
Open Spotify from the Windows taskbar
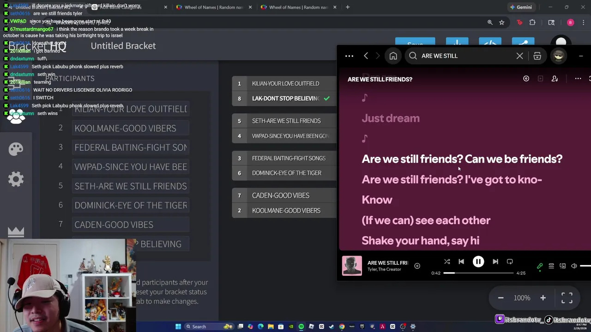[301, 326]
